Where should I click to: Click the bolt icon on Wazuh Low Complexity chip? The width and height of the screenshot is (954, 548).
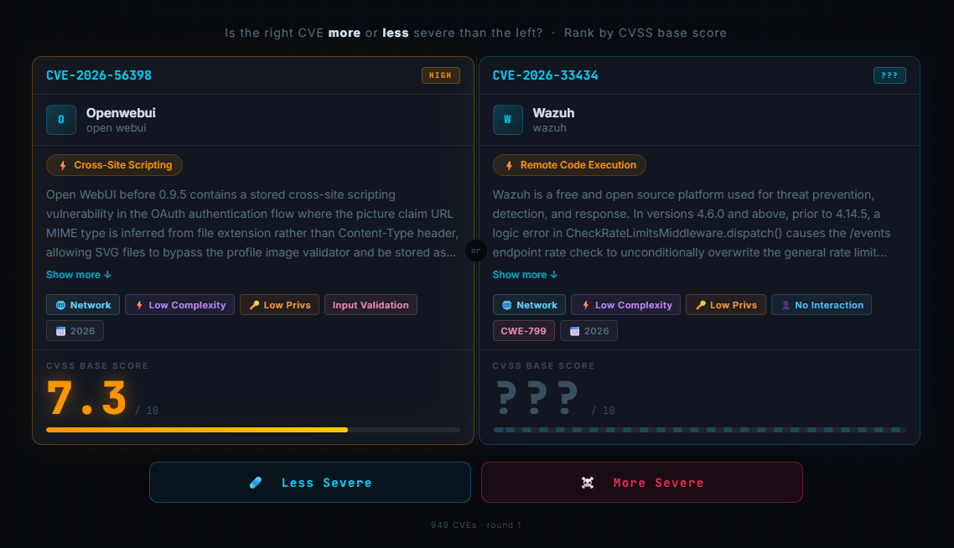586,305
